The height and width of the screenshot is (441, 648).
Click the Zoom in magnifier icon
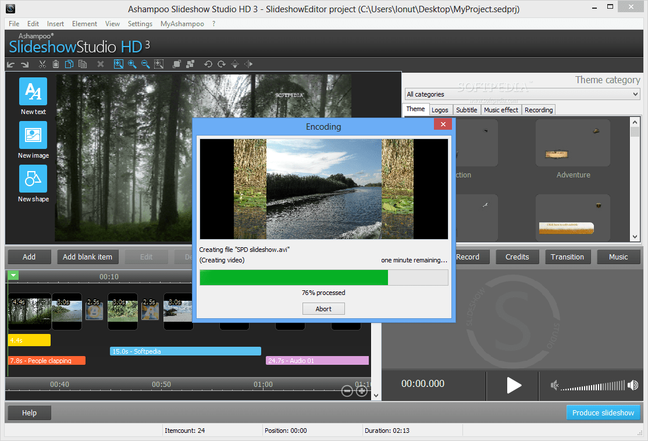pyautogui.click(x=132, y=64)
